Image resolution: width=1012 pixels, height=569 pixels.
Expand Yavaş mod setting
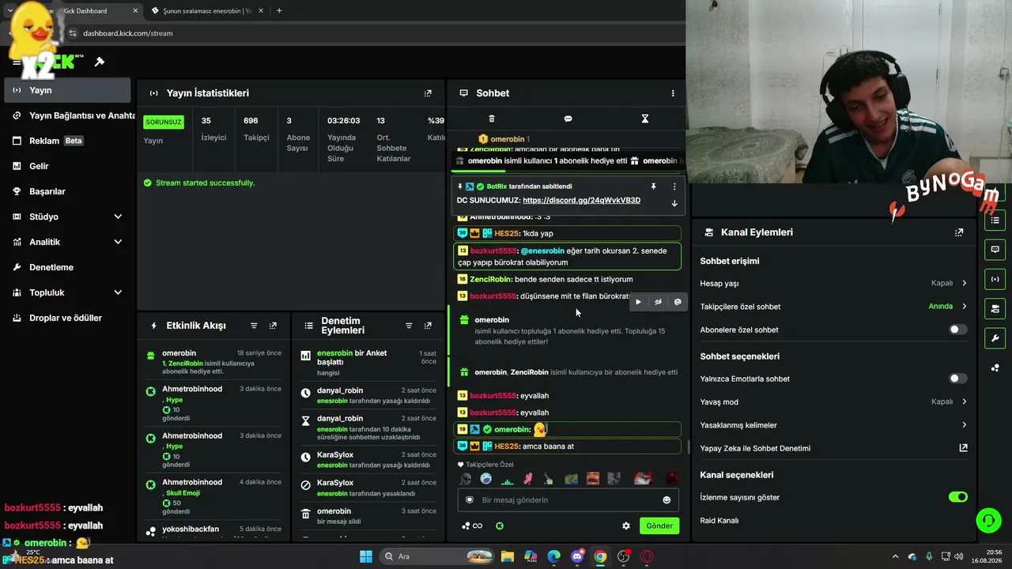pos(833,401)
